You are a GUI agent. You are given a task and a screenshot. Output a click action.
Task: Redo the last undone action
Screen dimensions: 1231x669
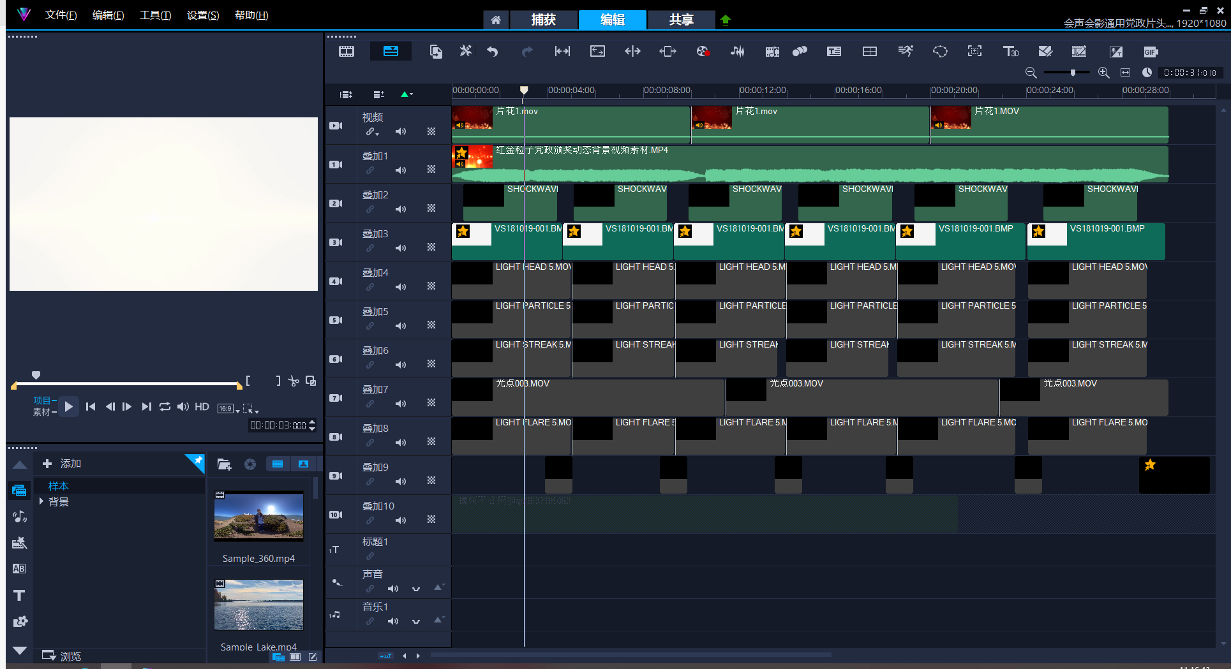527,52
